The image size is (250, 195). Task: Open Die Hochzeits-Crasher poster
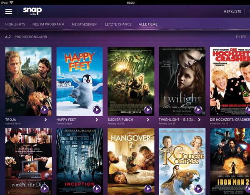(x=230, y=81)
